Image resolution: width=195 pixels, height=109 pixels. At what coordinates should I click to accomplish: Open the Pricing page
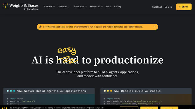pos(118,7)
